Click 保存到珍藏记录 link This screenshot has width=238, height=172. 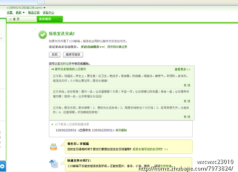(x=117, y=47)
